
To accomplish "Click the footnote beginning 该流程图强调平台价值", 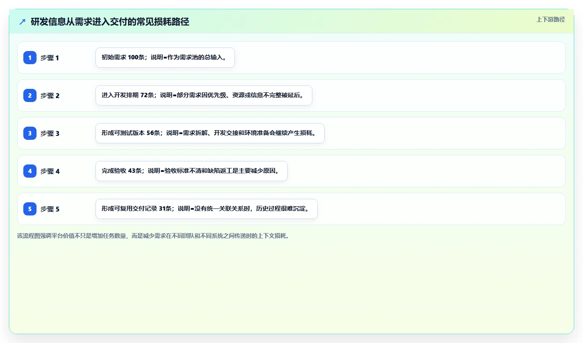I will click(x=153, y=236).
